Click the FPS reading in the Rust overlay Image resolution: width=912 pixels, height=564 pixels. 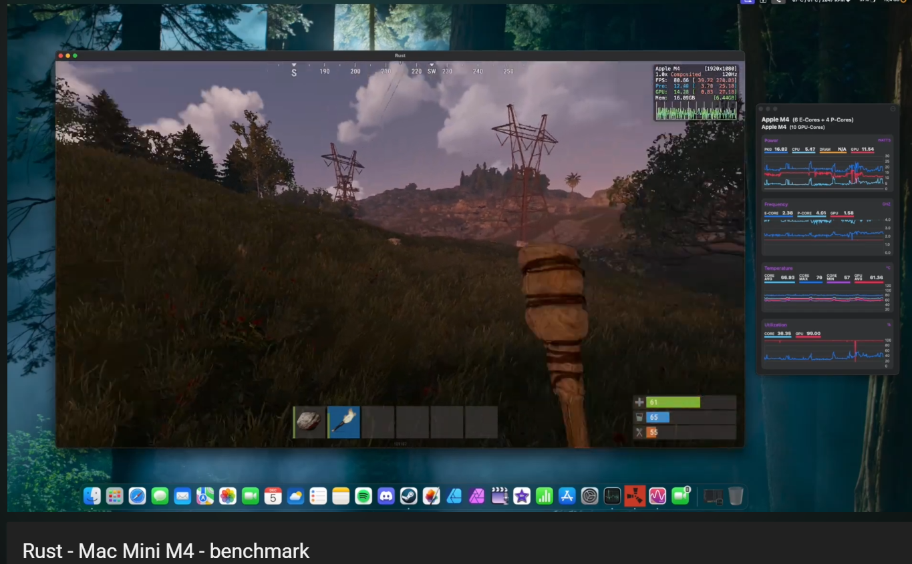point(696,80)
